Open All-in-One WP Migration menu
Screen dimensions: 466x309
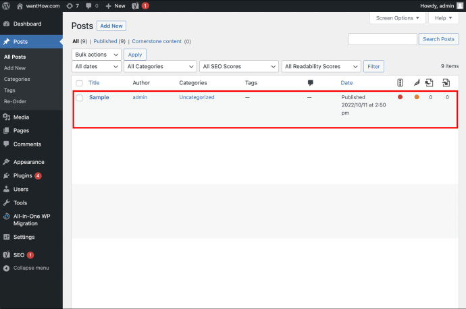pos(31,220)
